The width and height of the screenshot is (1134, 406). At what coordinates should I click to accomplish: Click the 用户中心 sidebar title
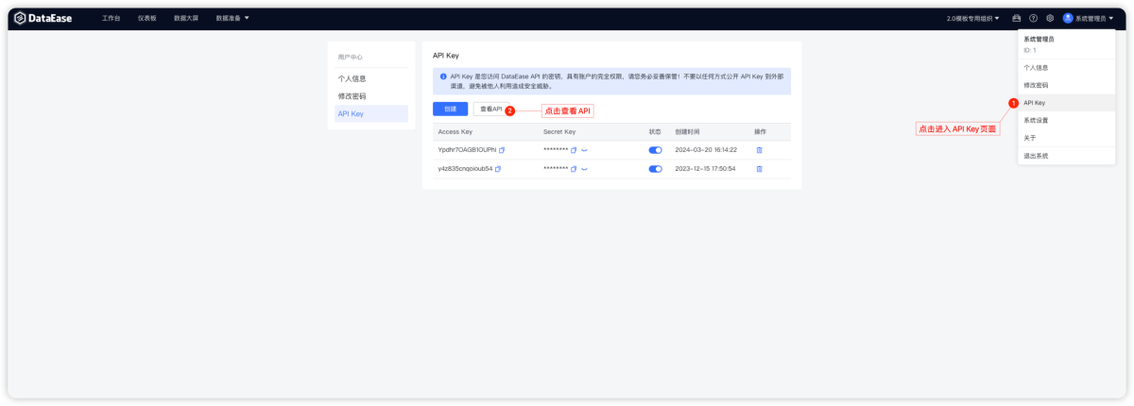point(350,57)
